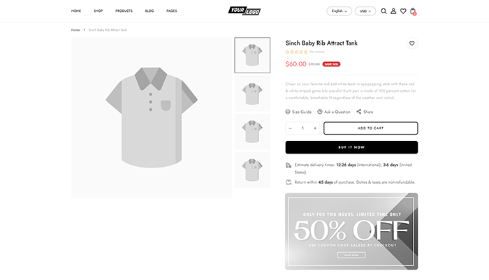Open the shopping bag cart icon

point(413,11)
